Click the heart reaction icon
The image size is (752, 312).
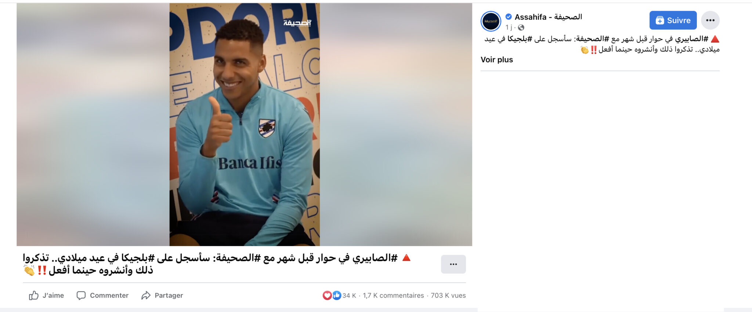point(327,296)
